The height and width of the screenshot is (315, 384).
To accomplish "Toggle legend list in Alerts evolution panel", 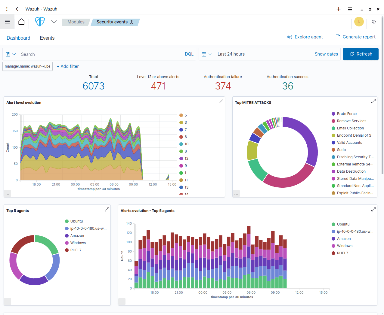I will tap(122, 301).
